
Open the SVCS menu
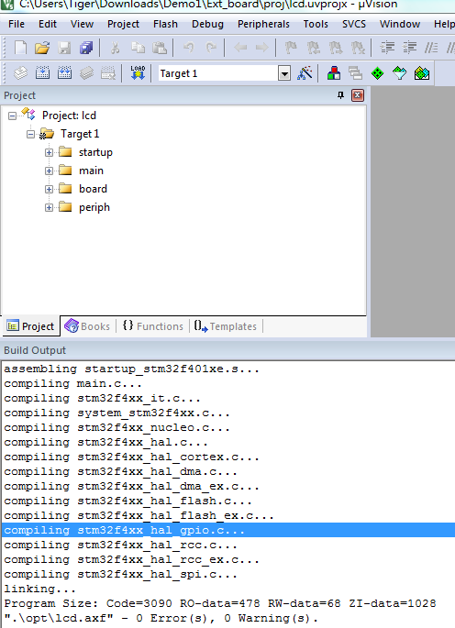(x=354, y=24)
